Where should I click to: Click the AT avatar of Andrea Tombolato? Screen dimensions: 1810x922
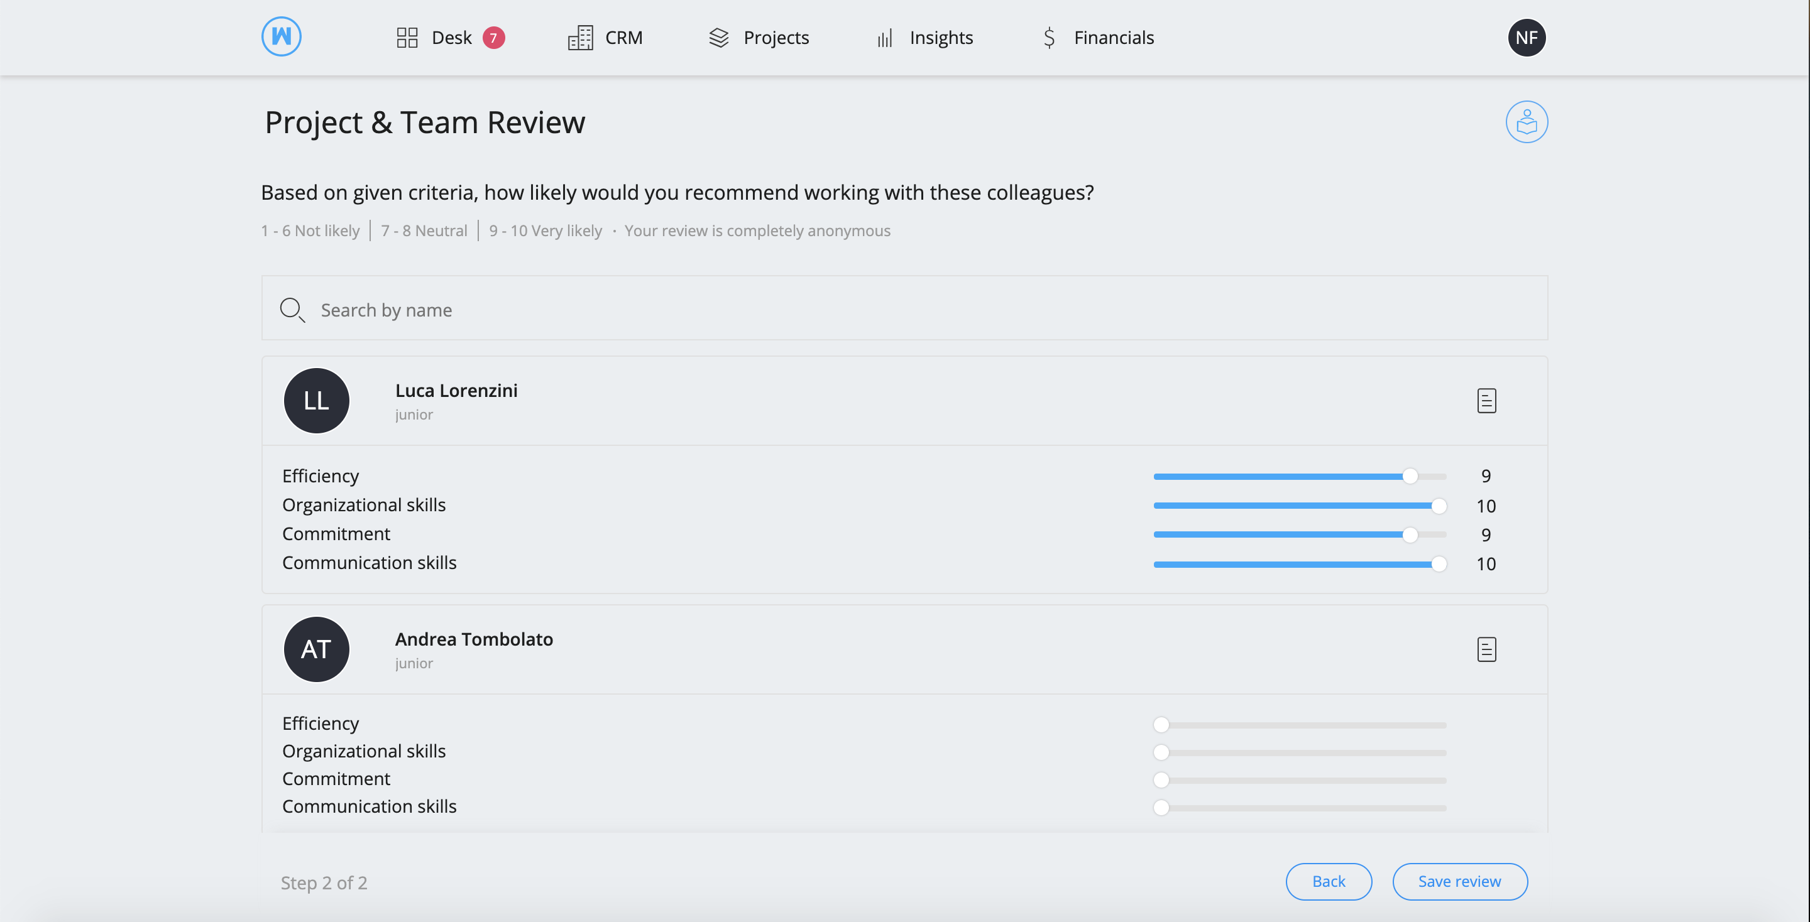pos(316,649)
